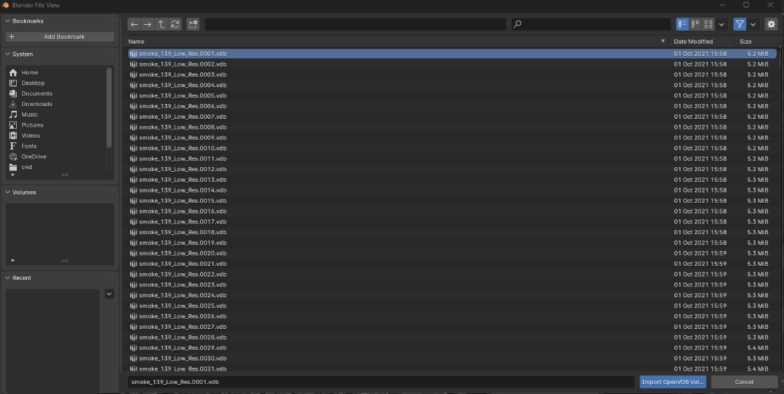784x394 pixels.
Task: Collapse the Bookmarks panel
Action: (x=7, y=21)
